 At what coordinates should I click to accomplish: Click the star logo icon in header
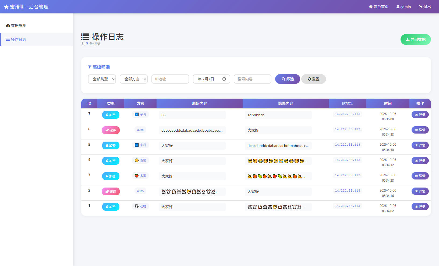click(x=6, y=7)
